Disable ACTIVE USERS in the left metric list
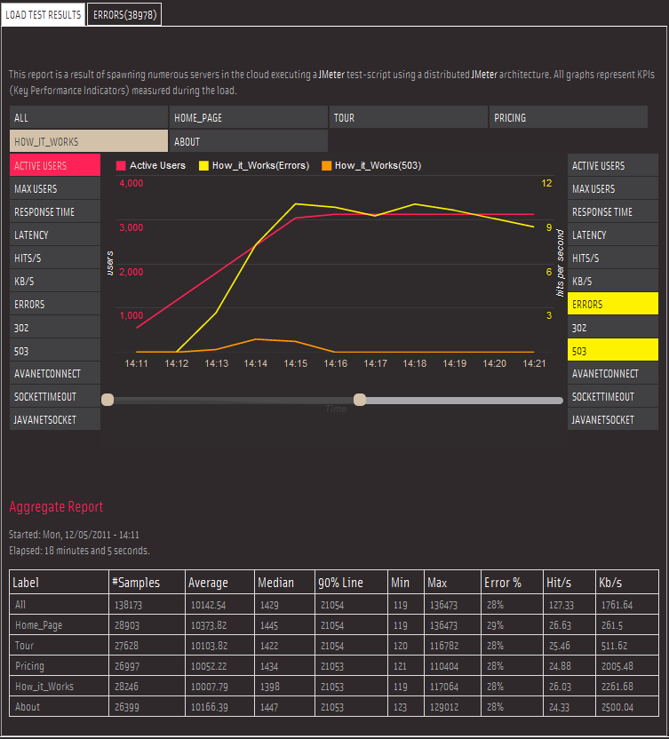 pyautogui.click(x=55, y=165)
